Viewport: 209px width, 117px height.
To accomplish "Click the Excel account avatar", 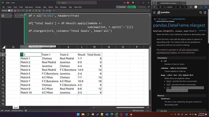I will pos(128,3).
